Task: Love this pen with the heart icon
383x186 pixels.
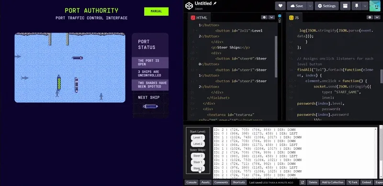Action: coord(280,6)
